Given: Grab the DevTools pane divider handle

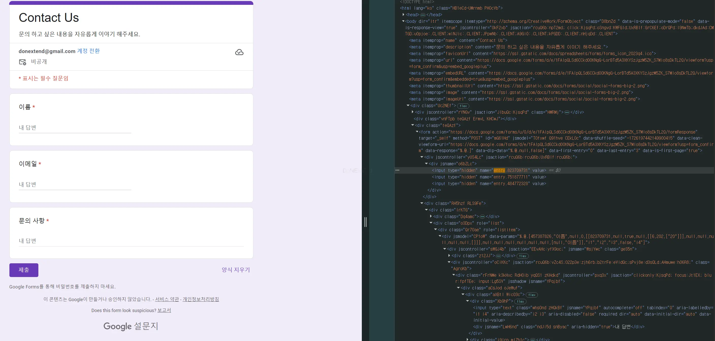Looking at the screenshot, I should tap(365, 222).
